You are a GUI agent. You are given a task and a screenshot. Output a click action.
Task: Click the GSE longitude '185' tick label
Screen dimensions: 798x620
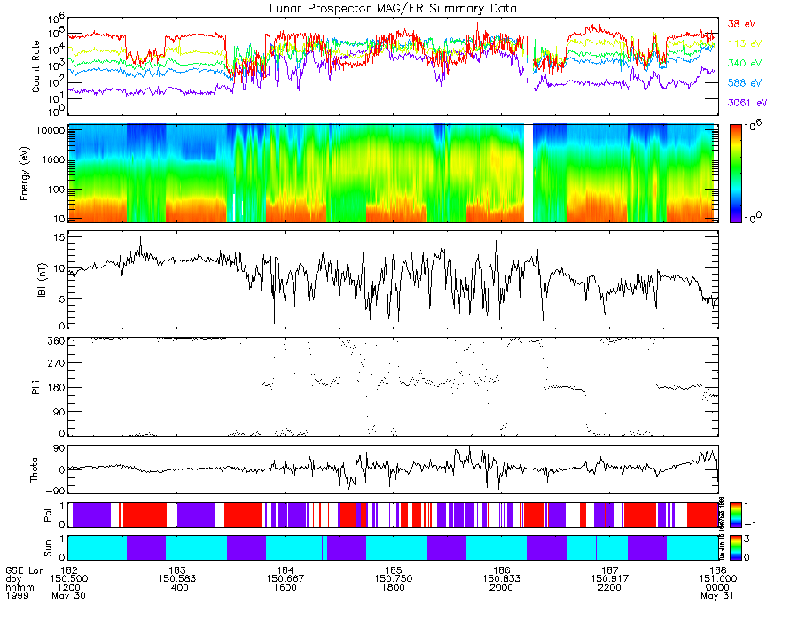point(393,570)
